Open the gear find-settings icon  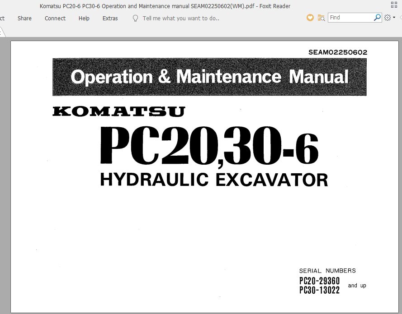click(388, 18)
